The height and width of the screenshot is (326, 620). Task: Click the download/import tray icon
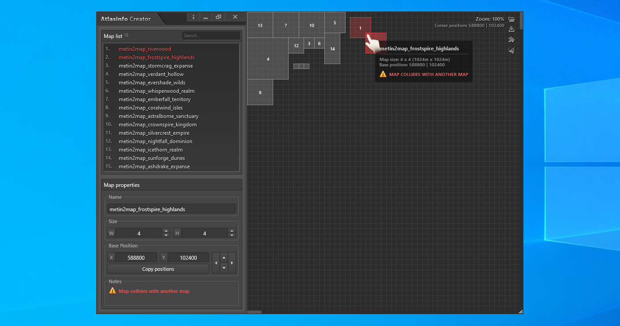click(511, 29)
